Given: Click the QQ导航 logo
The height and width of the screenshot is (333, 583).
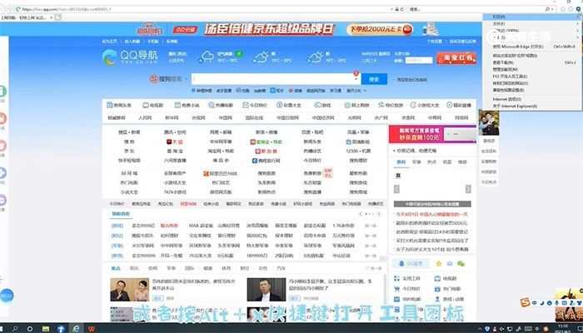Looking at the screenshot, I should (x=130, y=57).
